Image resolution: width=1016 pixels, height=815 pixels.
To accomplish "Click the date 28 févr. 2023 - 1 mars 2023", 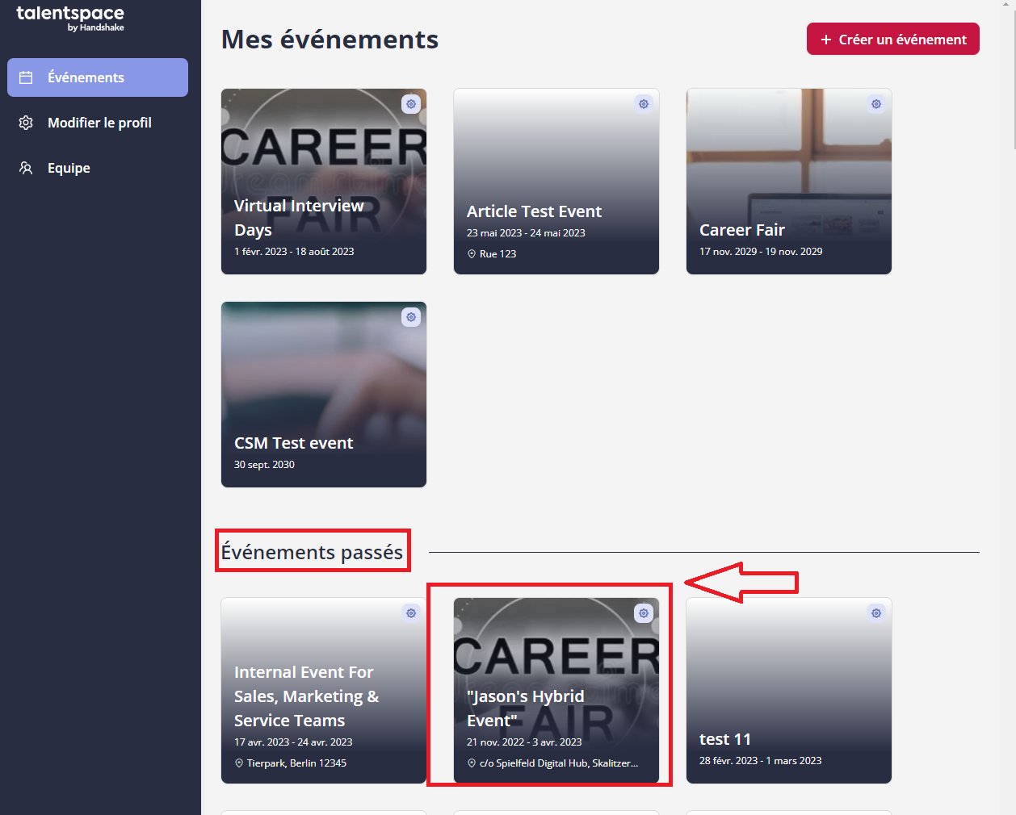I will (x=761, y=760).
